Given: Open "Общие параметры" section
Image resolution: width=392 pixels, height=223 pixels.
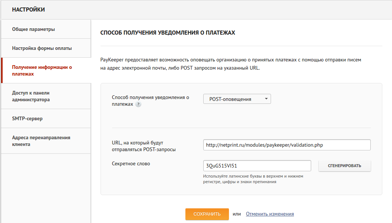Looking at the screenshot, I should pyautogui.click(x=33, y=29).
